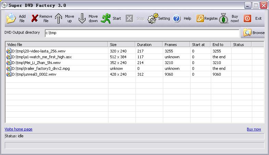Click the file icon for Mei_Li_Zhan_Shi.wmv
Image resolution: width=269 pixels, height=155 pixels.
coord(9,63)
